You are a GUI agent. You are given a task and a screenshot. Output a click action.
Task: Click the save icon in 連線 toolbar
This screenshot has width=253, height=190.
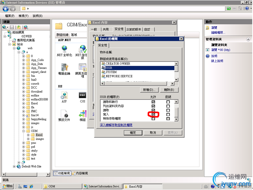12,27
